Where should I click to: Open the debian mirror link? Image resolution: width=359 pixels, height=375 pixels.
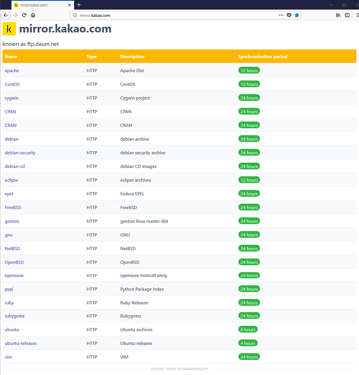click(11, 139)
